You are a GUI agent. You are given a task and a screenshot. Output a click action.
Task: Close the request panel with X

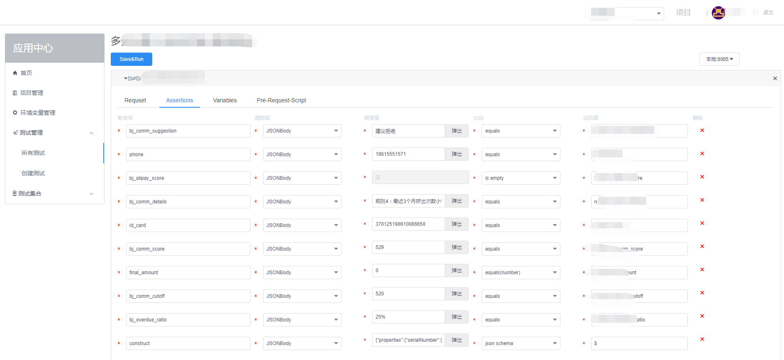(x=775, y=78)
